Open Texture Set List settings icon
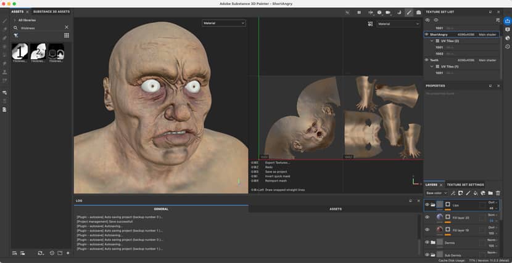512x263 pixels. pyautogui.click(x=498, y=20)
